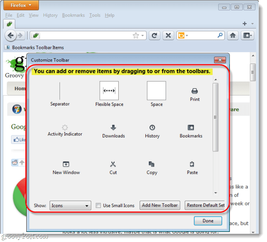The height and width of the screenshot is (242, 267).
Task: Click the browser page scrollbar thumb
Action: [x=253, y=72]
